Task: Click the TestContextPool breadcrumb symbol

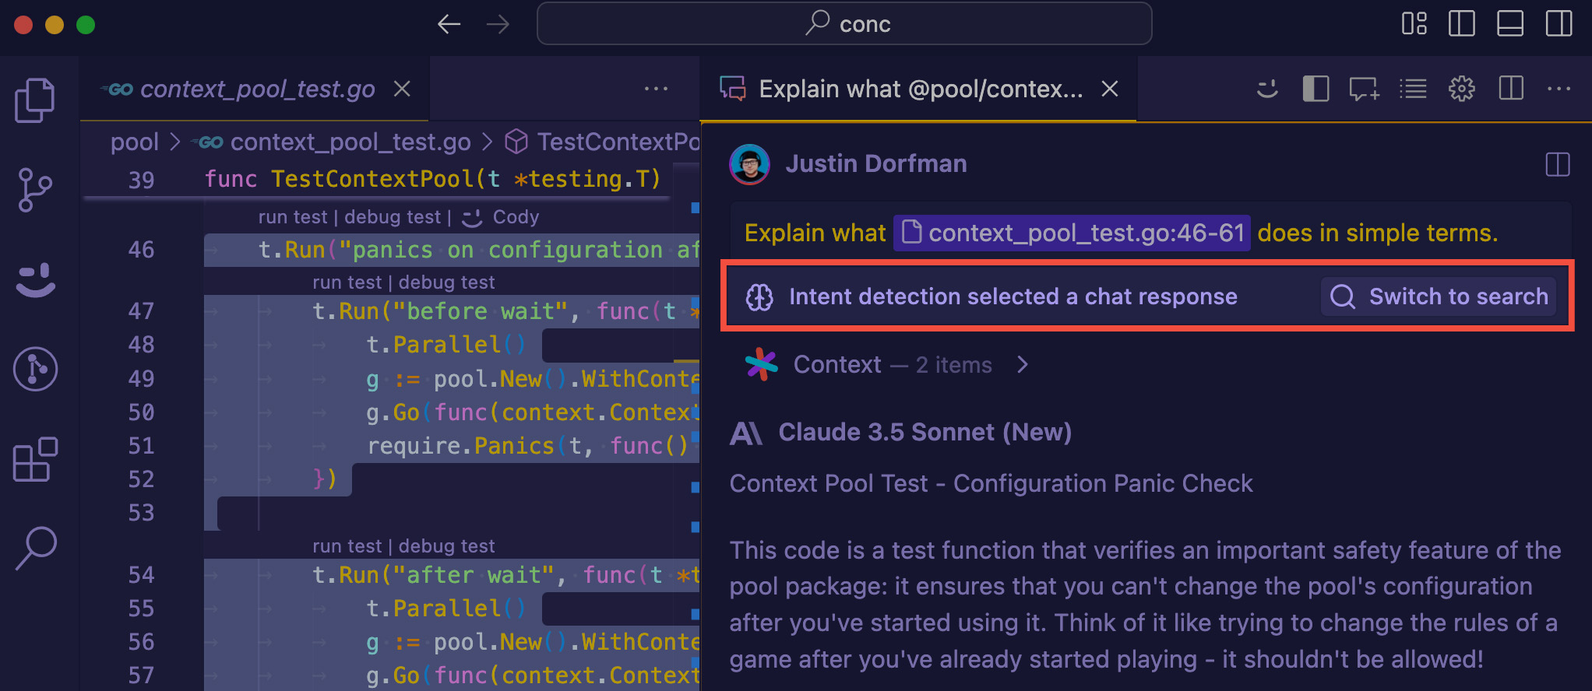Action: pyautogui.click(x=602, y=142)
